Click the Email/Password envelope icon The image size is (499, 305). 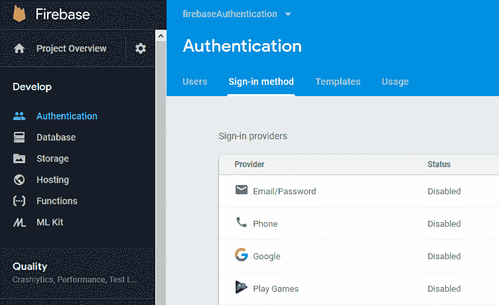242,190
